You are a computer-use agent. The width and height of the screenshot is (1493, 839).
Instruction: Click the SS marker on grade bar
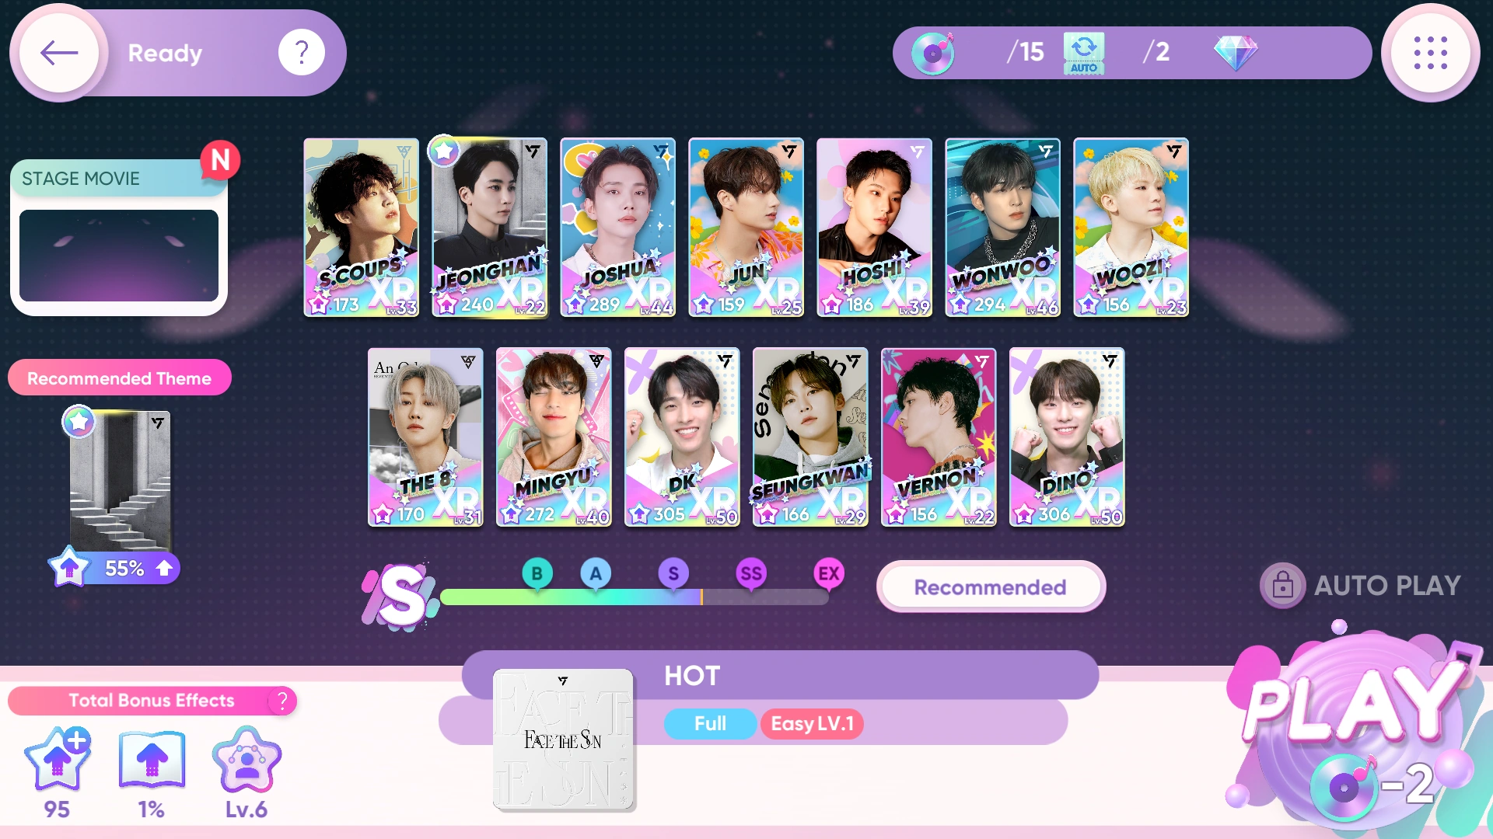coord(751,574)
